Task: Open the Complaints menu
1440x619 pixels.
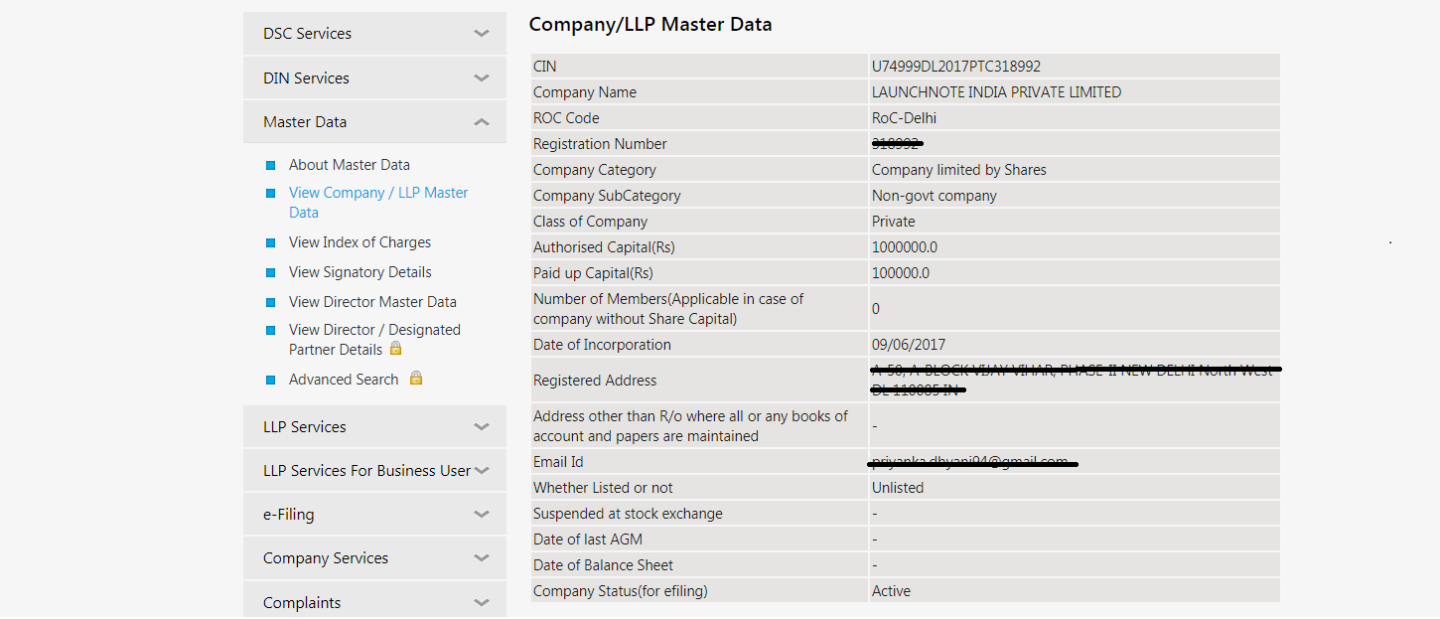Action: point(374,600)
